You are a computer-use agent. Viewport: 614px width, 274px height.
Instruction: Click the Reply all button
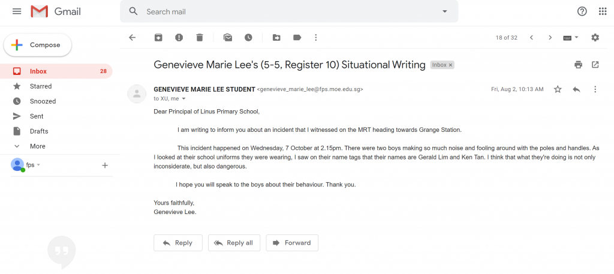[x=234, y=243]
